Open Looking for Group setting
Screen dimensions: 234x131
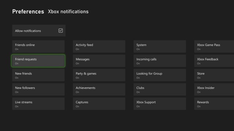click(160, 75)
